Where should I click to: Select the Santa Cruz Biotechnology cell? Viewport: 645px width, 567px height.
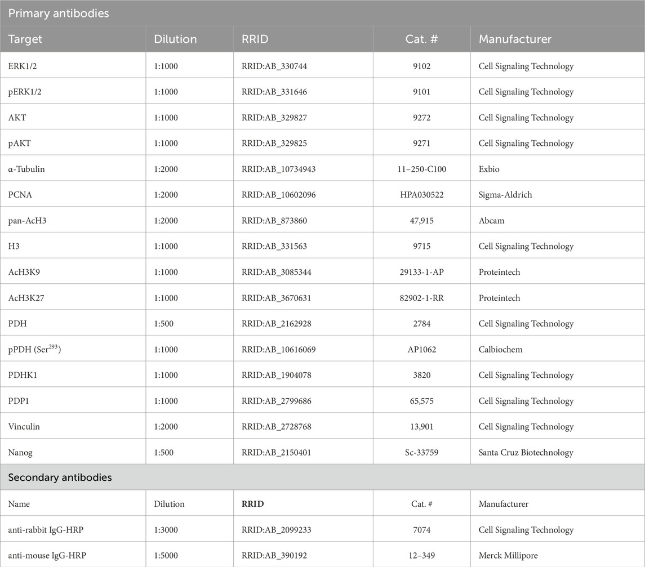tap(526, 453)
